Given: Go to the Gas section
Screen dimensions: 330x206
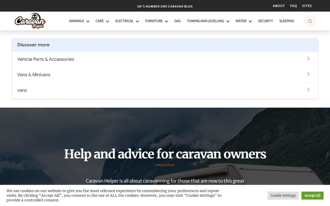Looking at the screenshot, I should 178,21.
